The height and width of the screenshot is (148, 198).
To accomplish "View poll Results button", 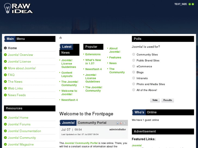I will click(167, 100).
